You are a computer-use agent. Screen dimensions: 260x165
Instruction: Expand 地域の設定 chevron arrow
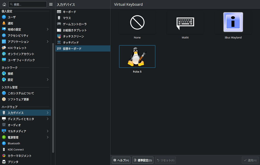[47, 29]
